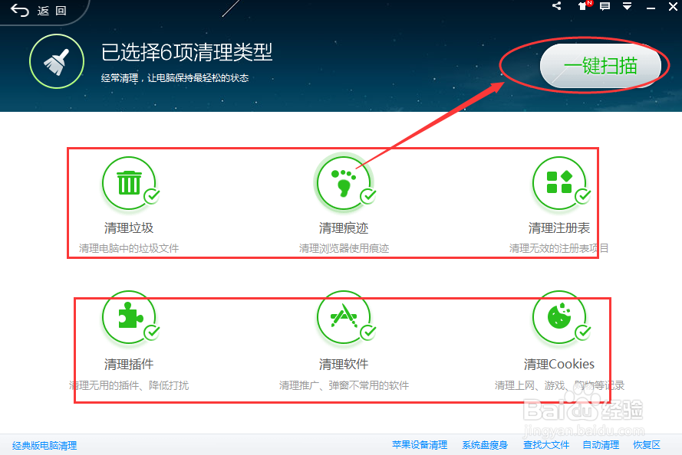The height and width of the screenshot is (455, 682).
Task: Close the cleanup window
Action: [673, 7]
